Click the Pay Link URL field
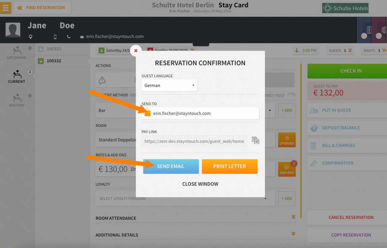 click(x=194, y=141)
